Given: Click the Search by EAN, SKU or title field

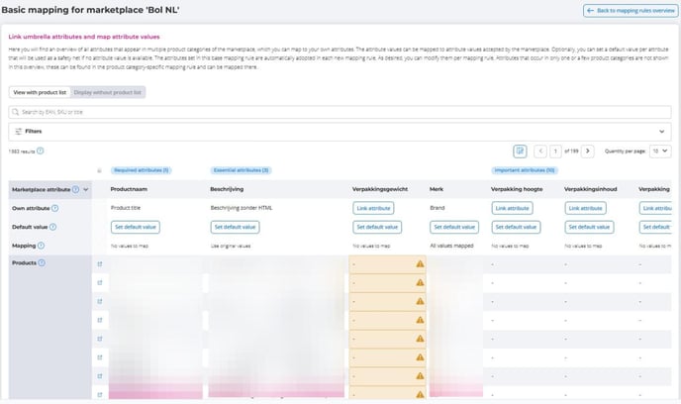Looking at the screenshot, I should pyautogui.click(x=340, y=112).
